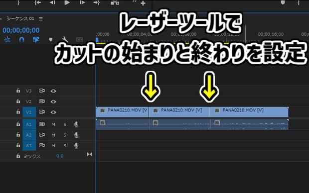Click the Lift/Extract button in the transport bar
This screenshot has height=193, width=309.
[x=115, y=3]
